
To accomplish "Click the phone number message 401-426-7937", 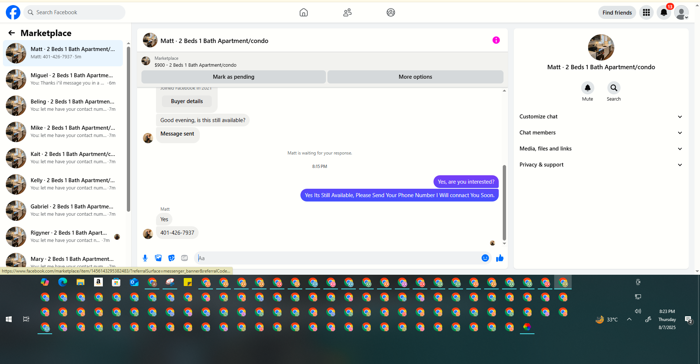I will [x=177, y=233].
